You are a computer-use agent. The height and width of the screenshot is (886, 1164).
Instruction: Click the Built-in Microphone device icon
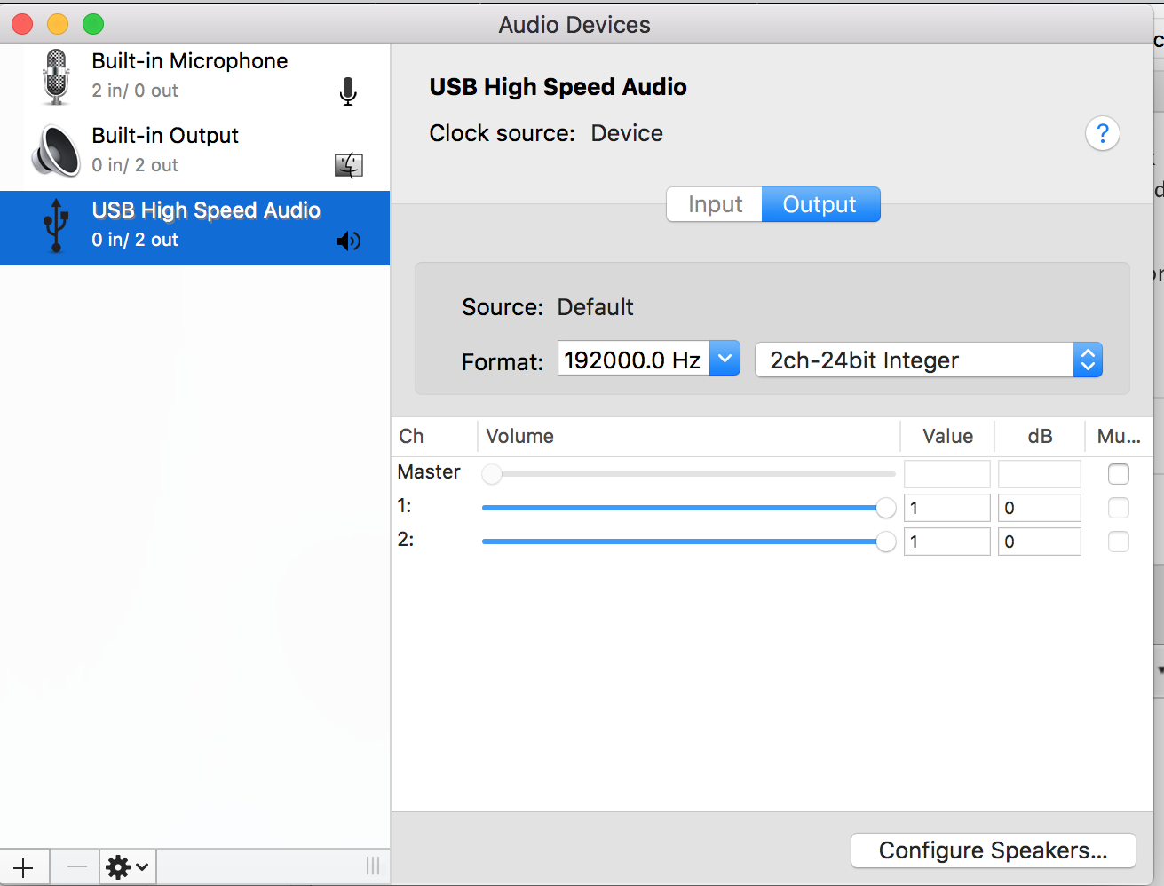[x=56, y=76]
